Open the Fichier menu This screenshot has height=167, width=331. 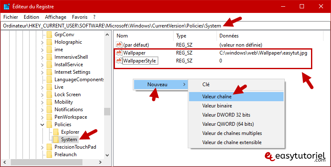pos(11,17)
